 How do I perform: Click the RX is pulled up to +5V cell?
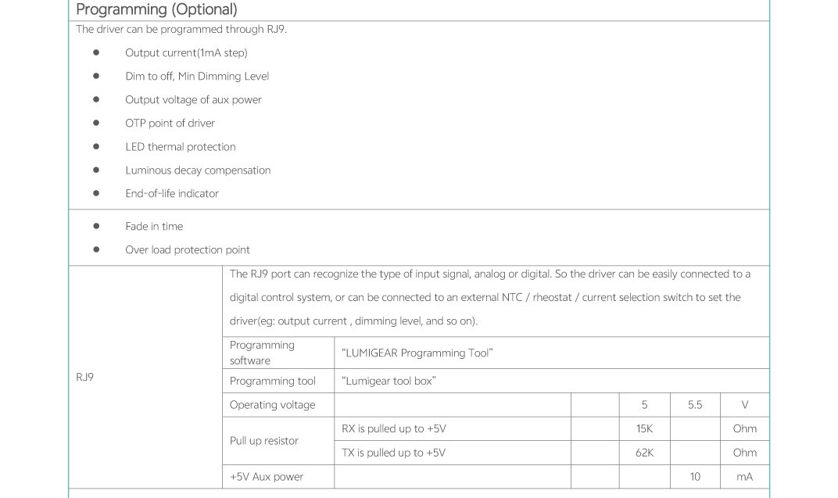click(x=394, y=429)
